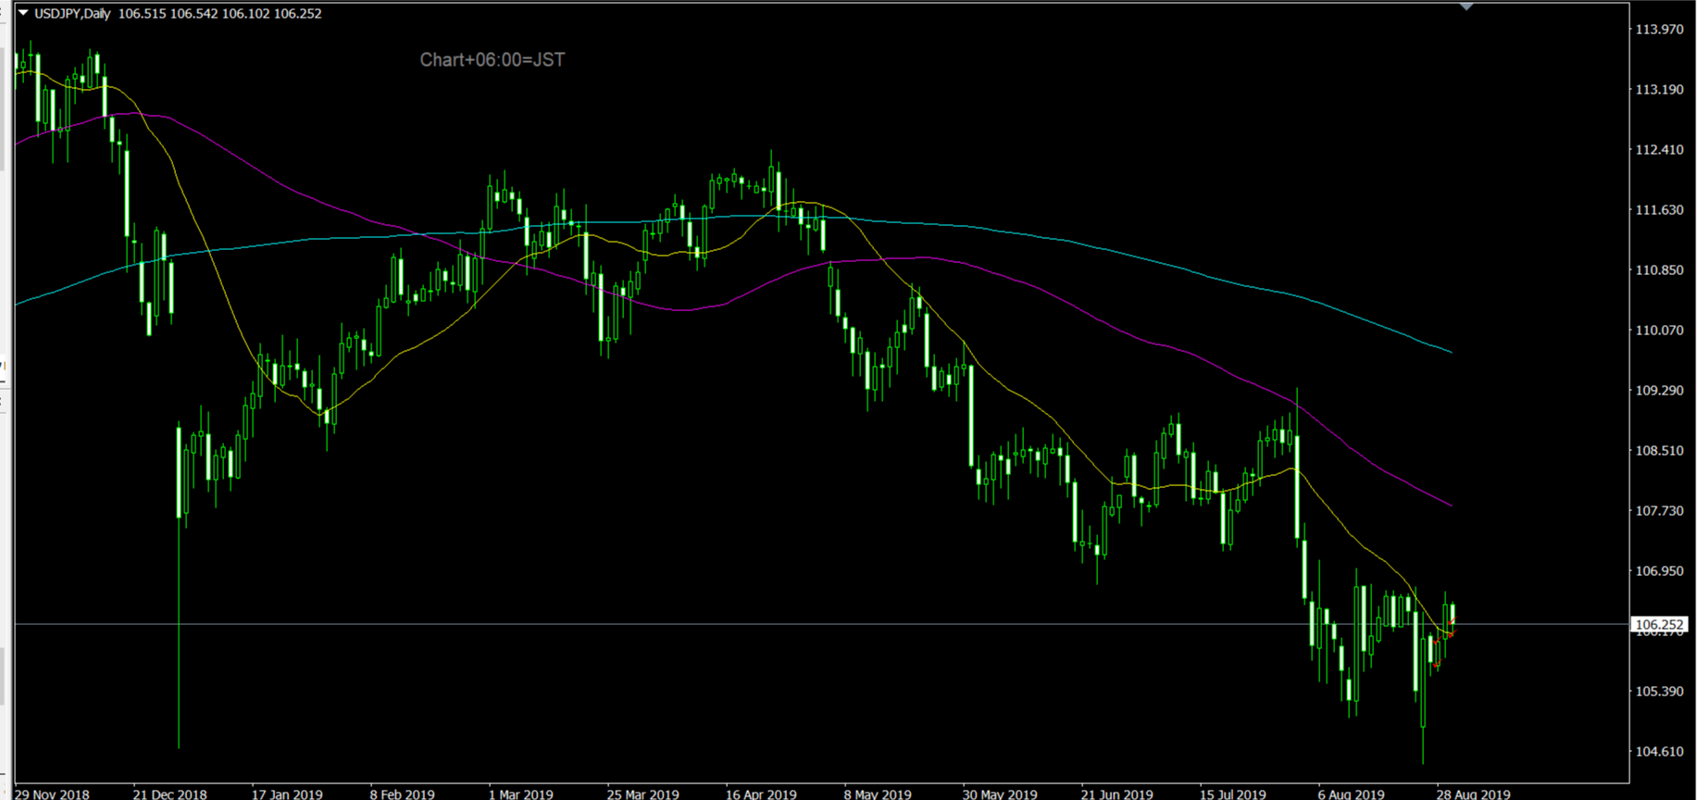Image resolution: width=1697 pixels, height=800 pixels.
Task: Click the 113.970 price scale label
Action: (1659, 30)
